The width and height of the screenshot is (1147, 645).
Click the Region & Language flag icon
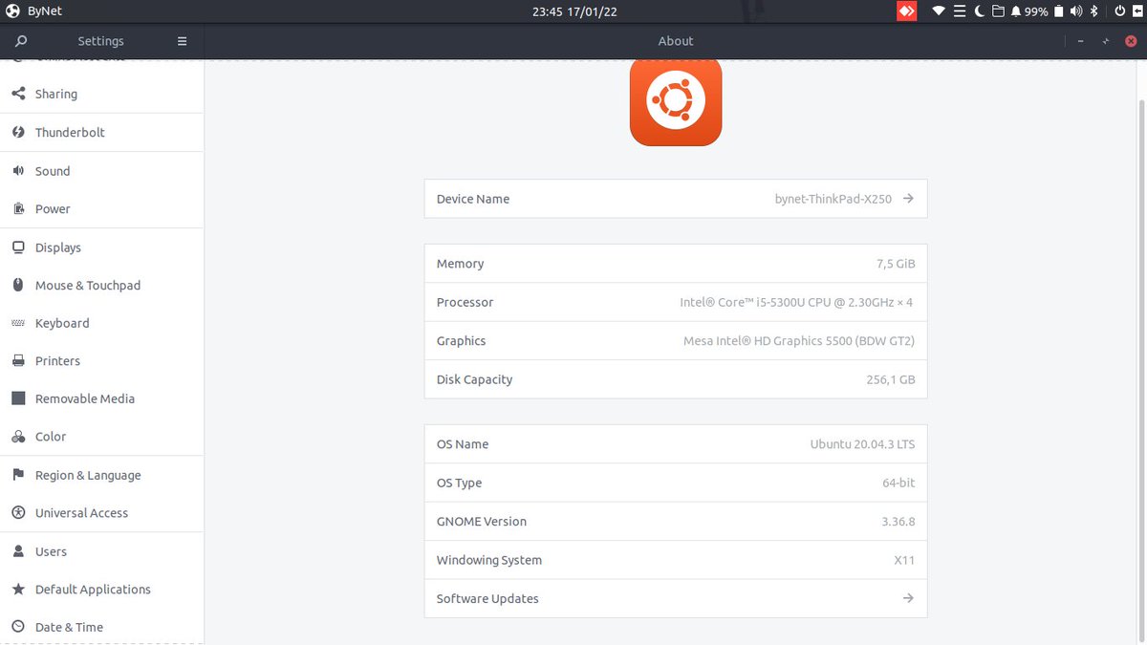[18, 475]
